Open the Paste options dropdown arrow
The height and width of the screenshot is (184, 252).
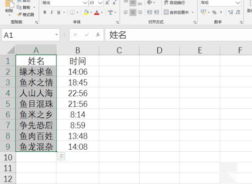[x=9, y=15]
